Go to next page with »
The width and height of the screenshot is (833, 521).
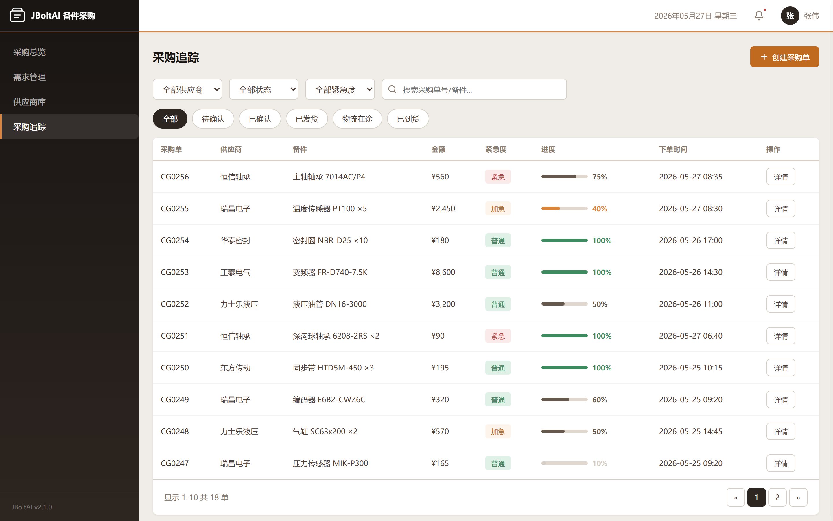798,497
